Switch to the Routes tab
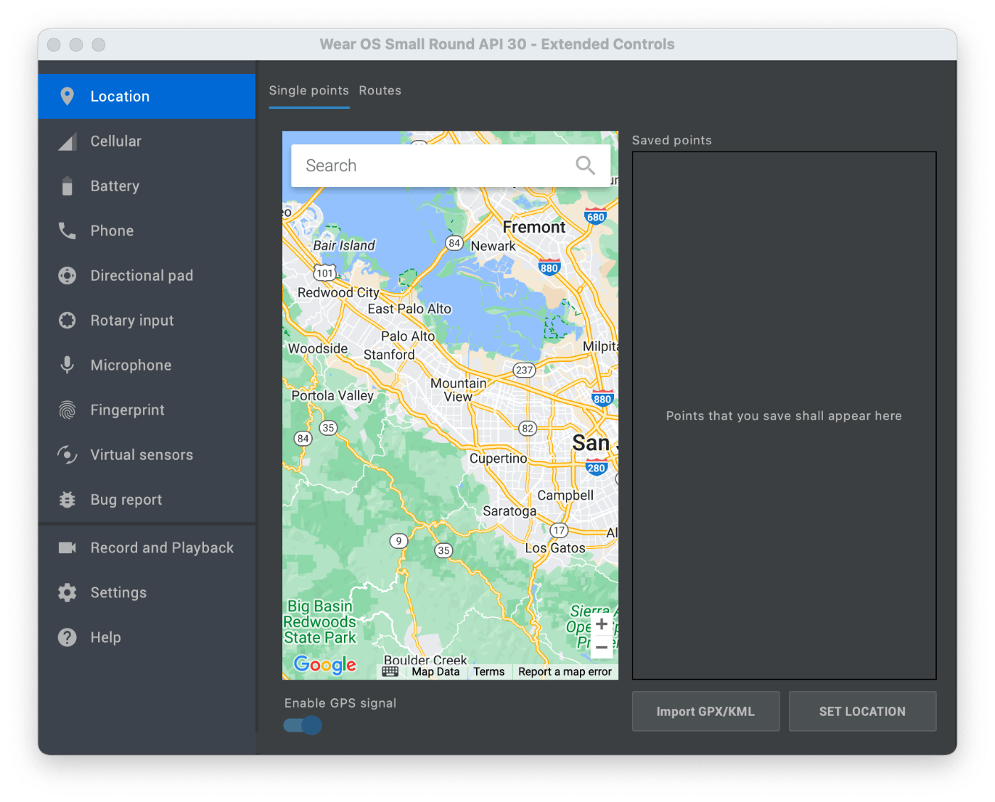This screenshot has width=995, height=802. click(x=380, y=90)
